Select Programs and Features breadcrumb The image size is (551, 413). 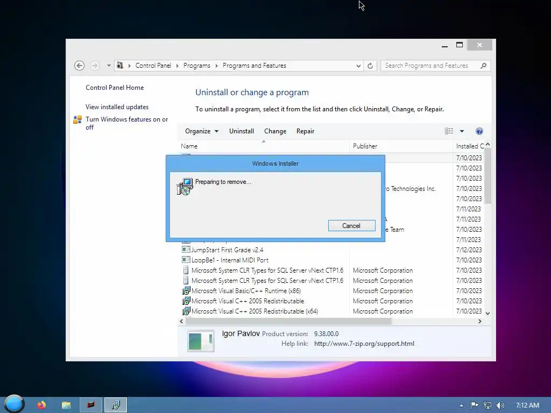tap(255, 66)
